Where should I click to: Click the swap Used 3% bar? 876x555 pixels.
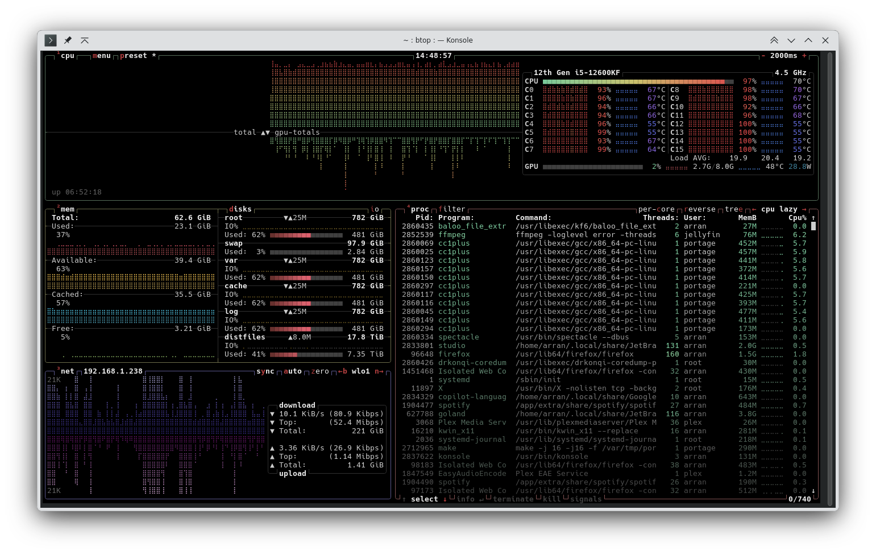pyautogui.click(x=306, y=252)
